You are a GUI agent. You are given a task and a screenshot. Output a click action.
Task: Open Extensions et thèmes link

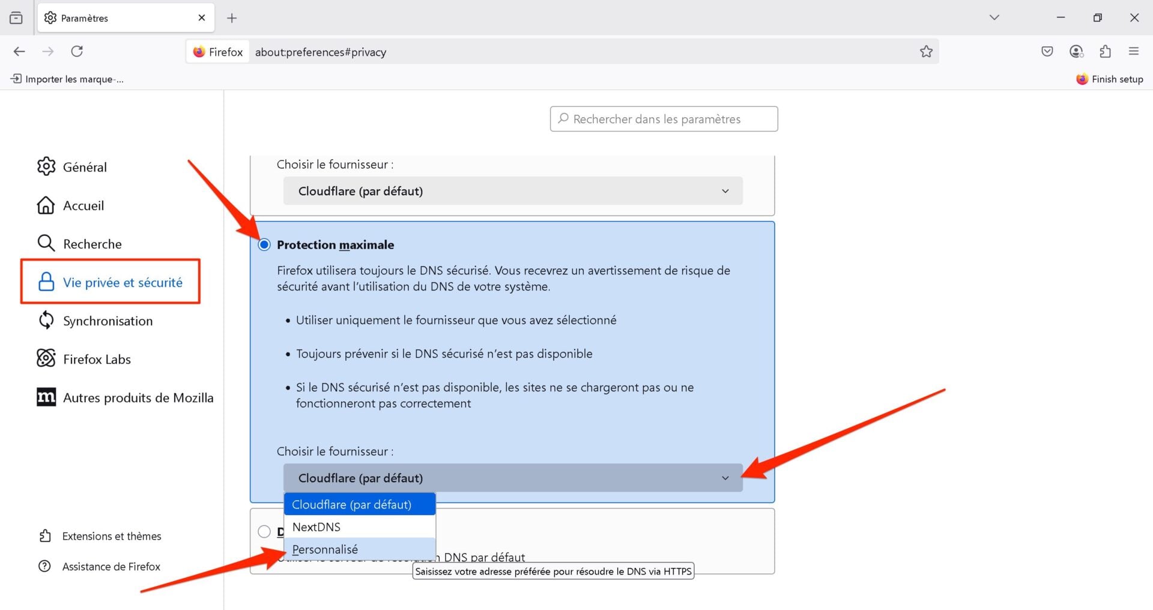click(111, 536)
